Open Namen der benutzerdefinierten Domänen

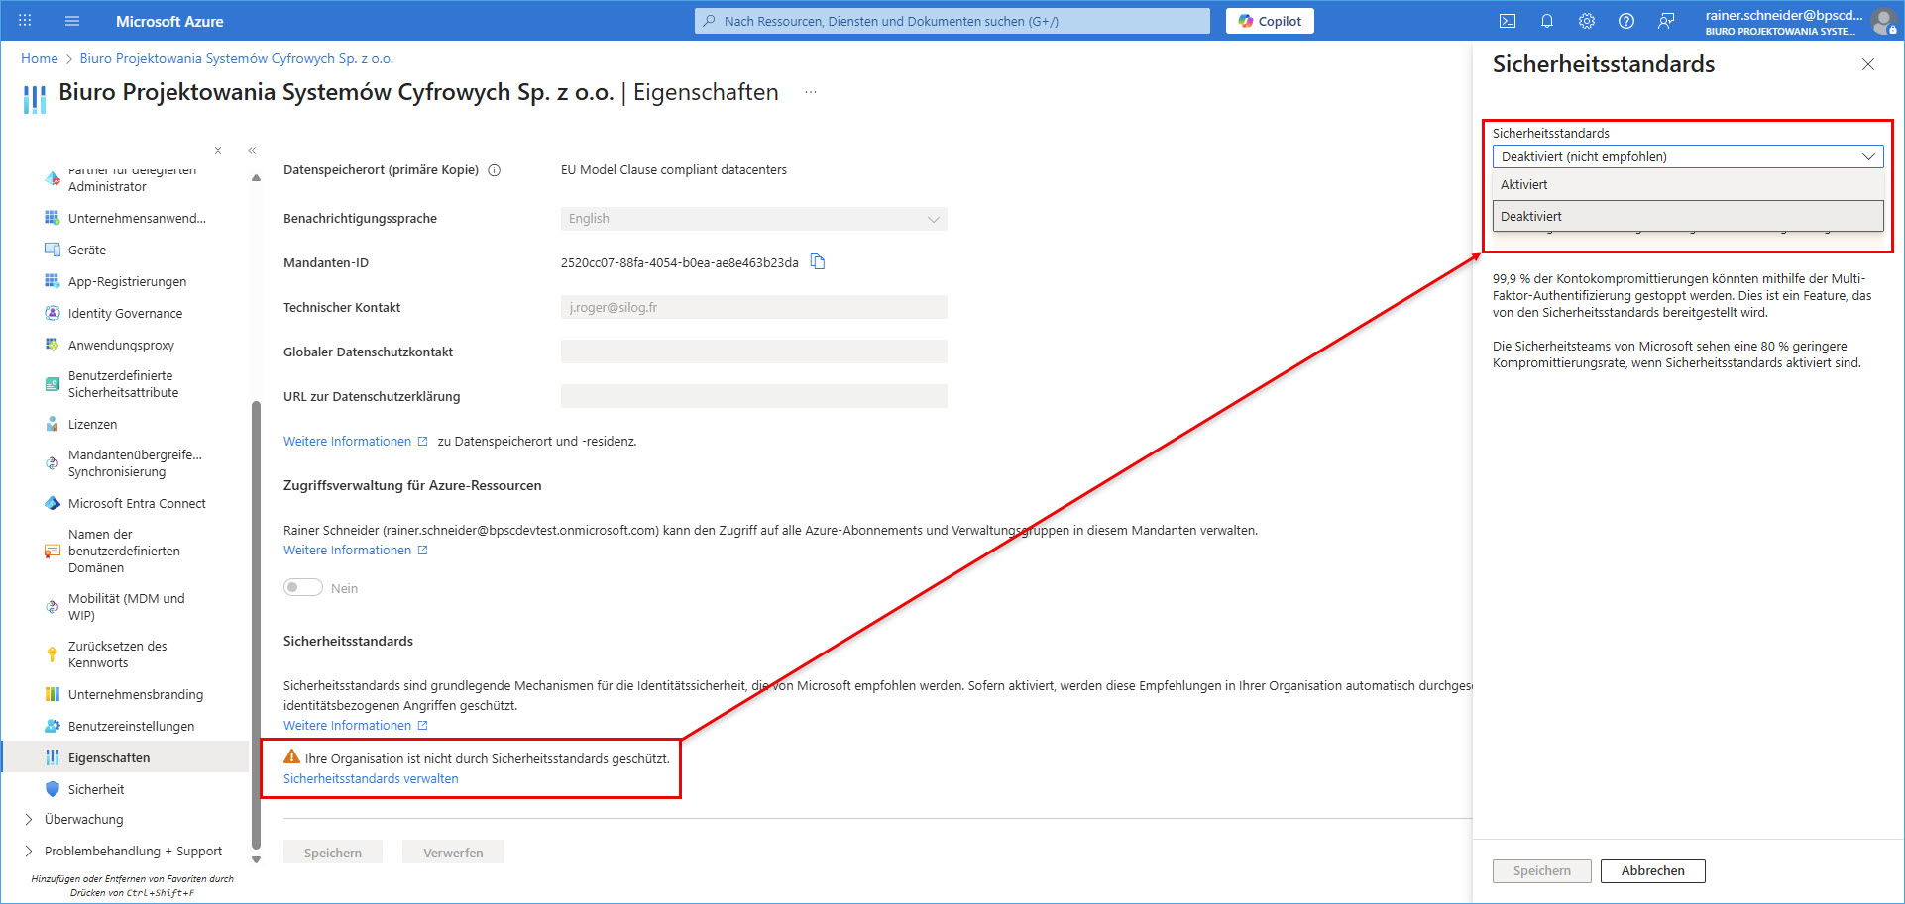pos(125,551)
